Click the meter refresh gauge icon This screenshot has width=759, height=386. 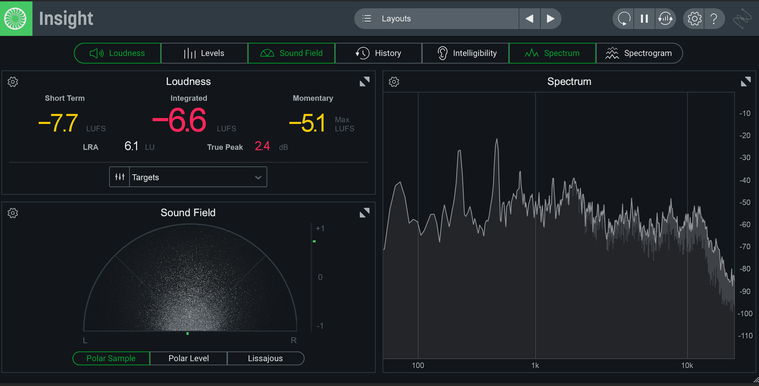[665, 19]
